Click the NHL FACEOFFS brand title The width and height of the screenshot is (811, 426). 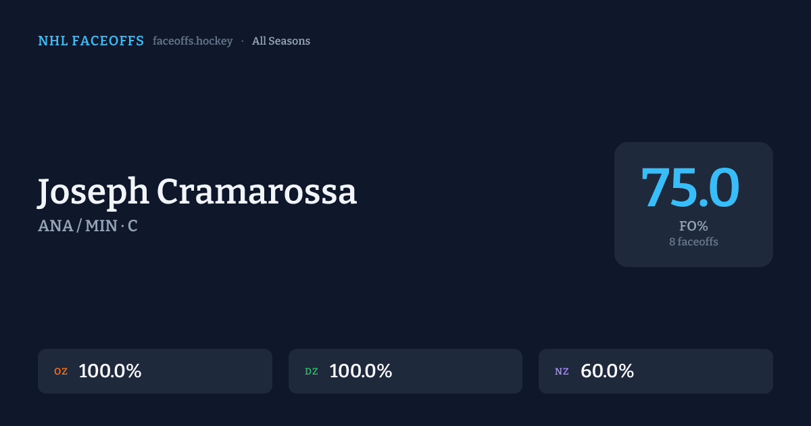[x=91, y=41]
